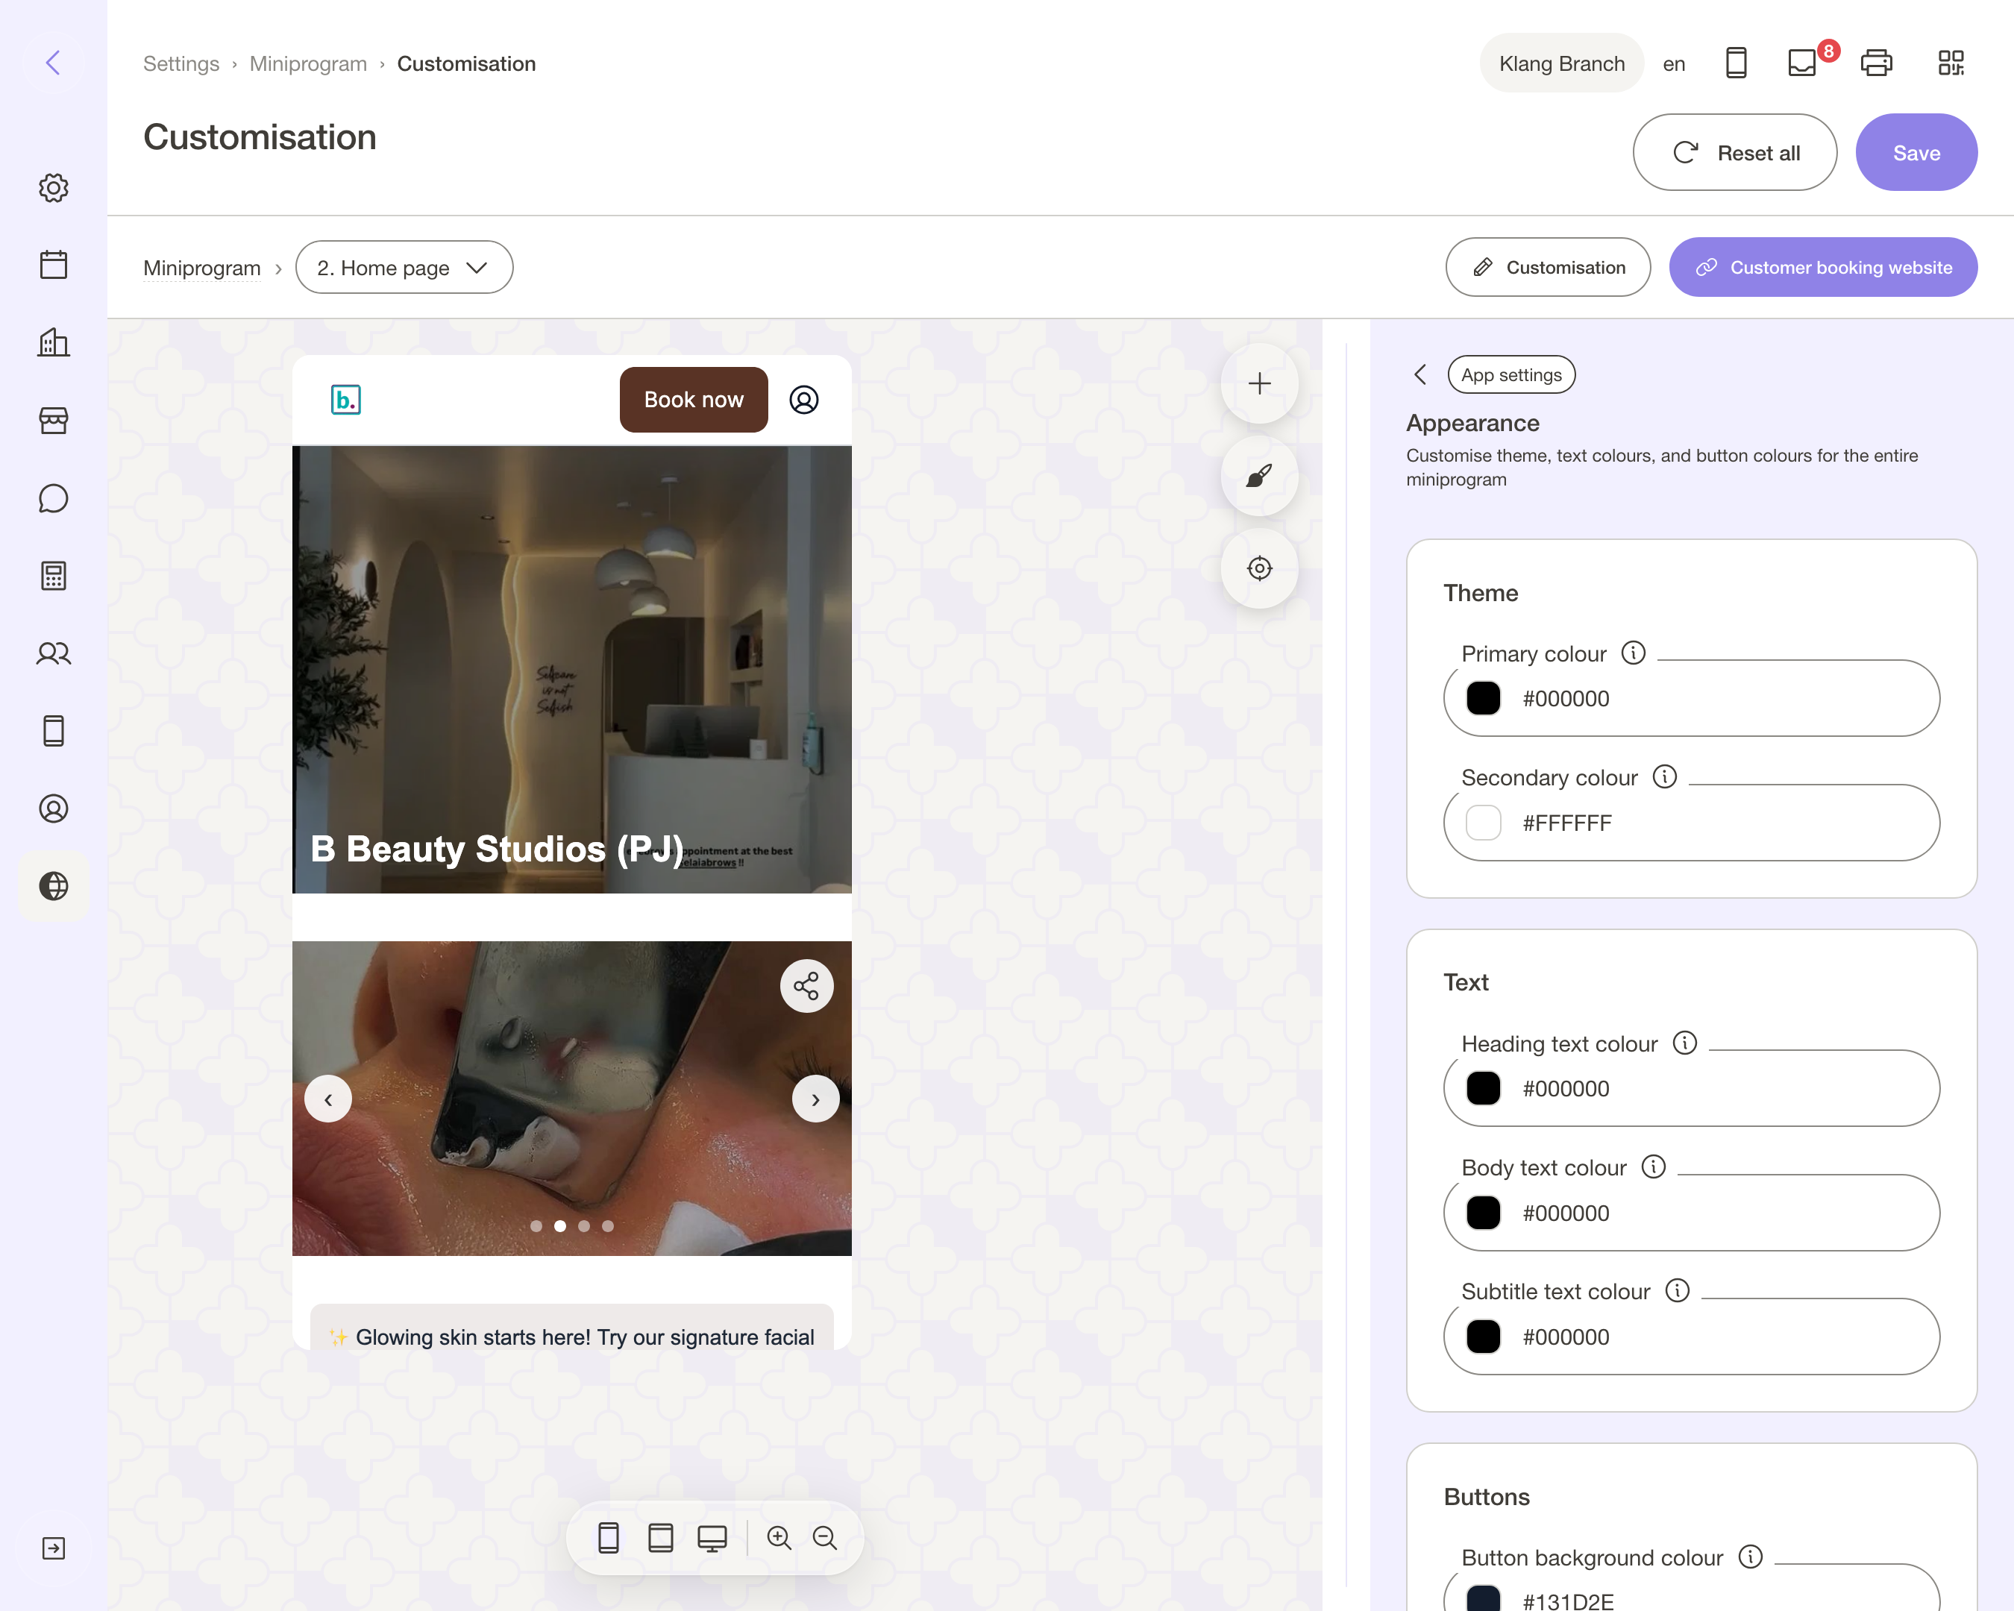Click the Customisation pencil button
This screenshot has width=2014, height=1611.
(x=1548, y=267)
